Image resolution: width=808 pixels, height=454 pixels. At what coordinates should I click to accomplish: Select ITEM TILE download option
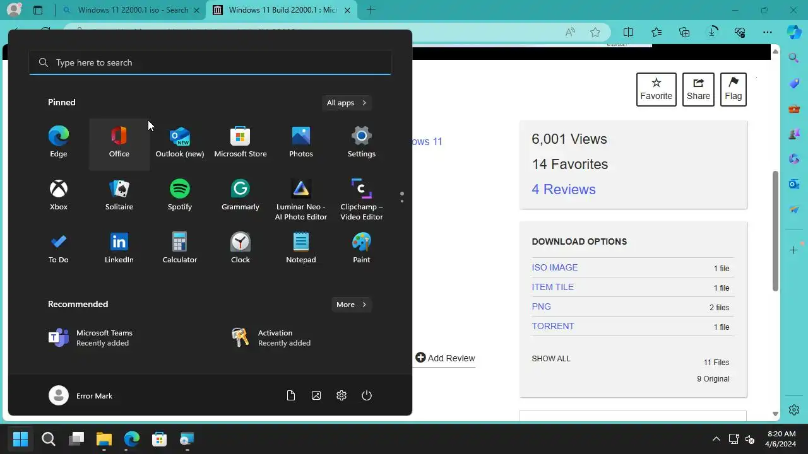pyautogui.click(x=553, y=287)
